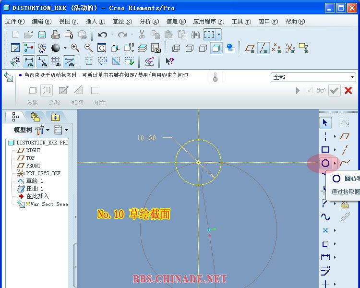Open the 工具(T) menu
The image size is (360, 288).
[241, 22]
